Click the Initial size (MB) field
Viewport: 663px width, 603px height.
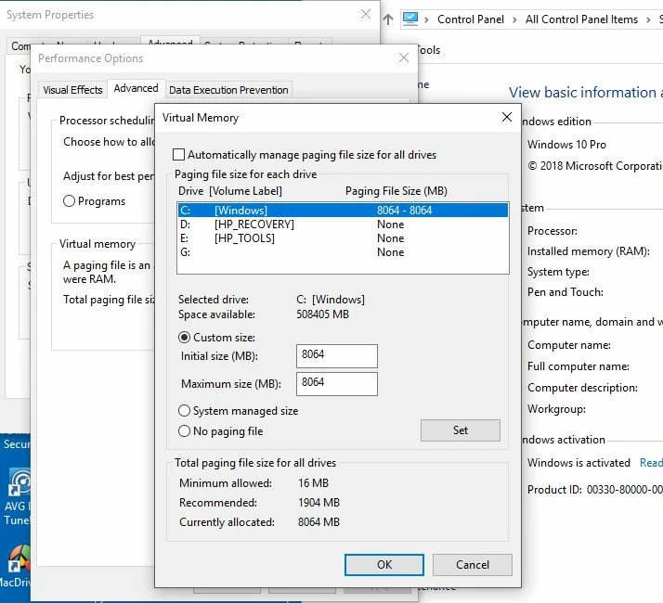tap(336, 356)
